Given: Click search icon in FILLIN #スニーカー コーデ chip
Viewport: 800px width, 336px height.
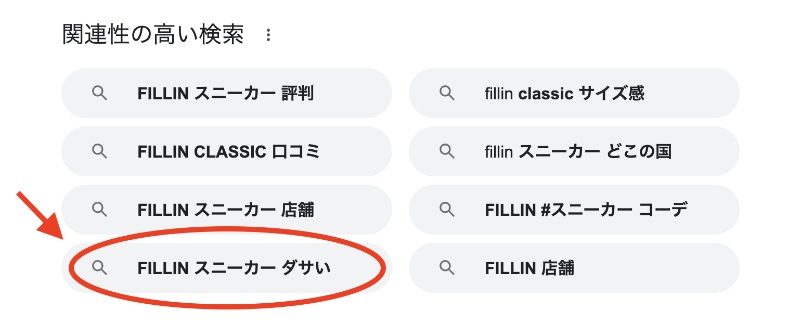Looking at the screenshot, I should [447, 210].
